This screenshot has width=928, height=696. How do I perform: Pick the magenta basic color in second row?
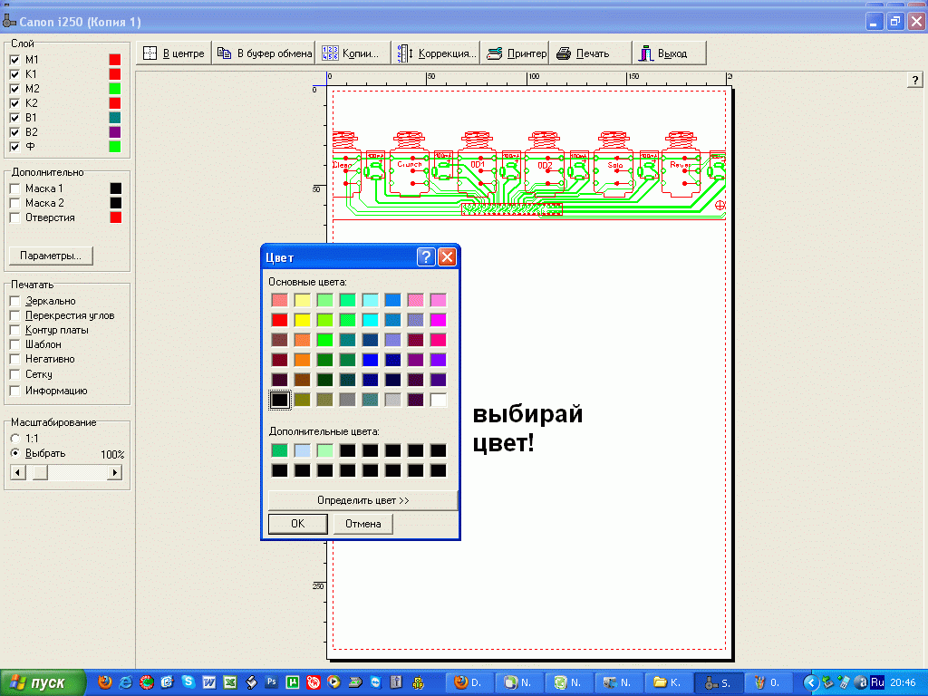[438, 320]
